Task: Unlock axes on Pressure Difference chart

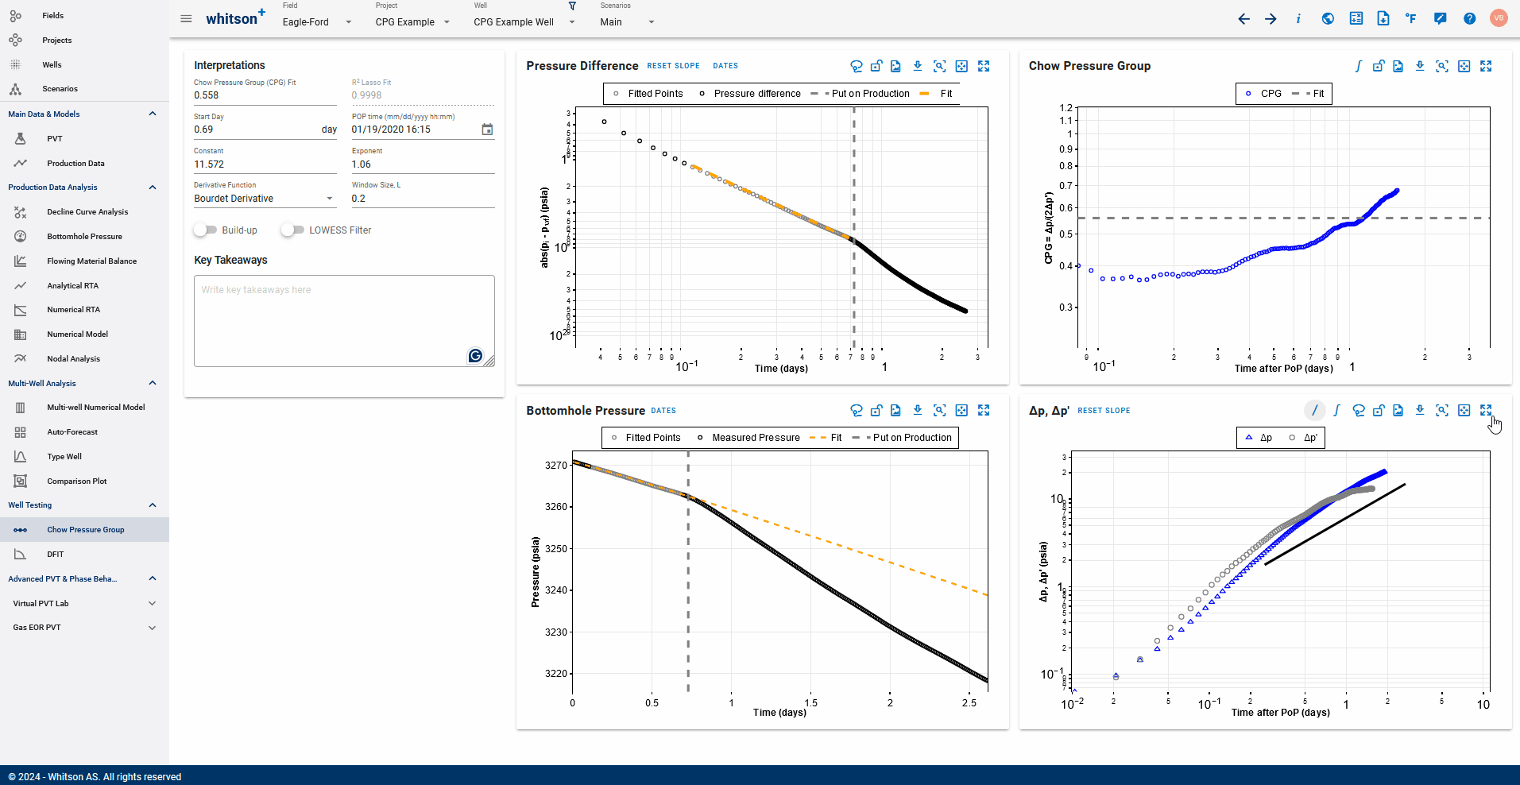Action: pos(876,67)
